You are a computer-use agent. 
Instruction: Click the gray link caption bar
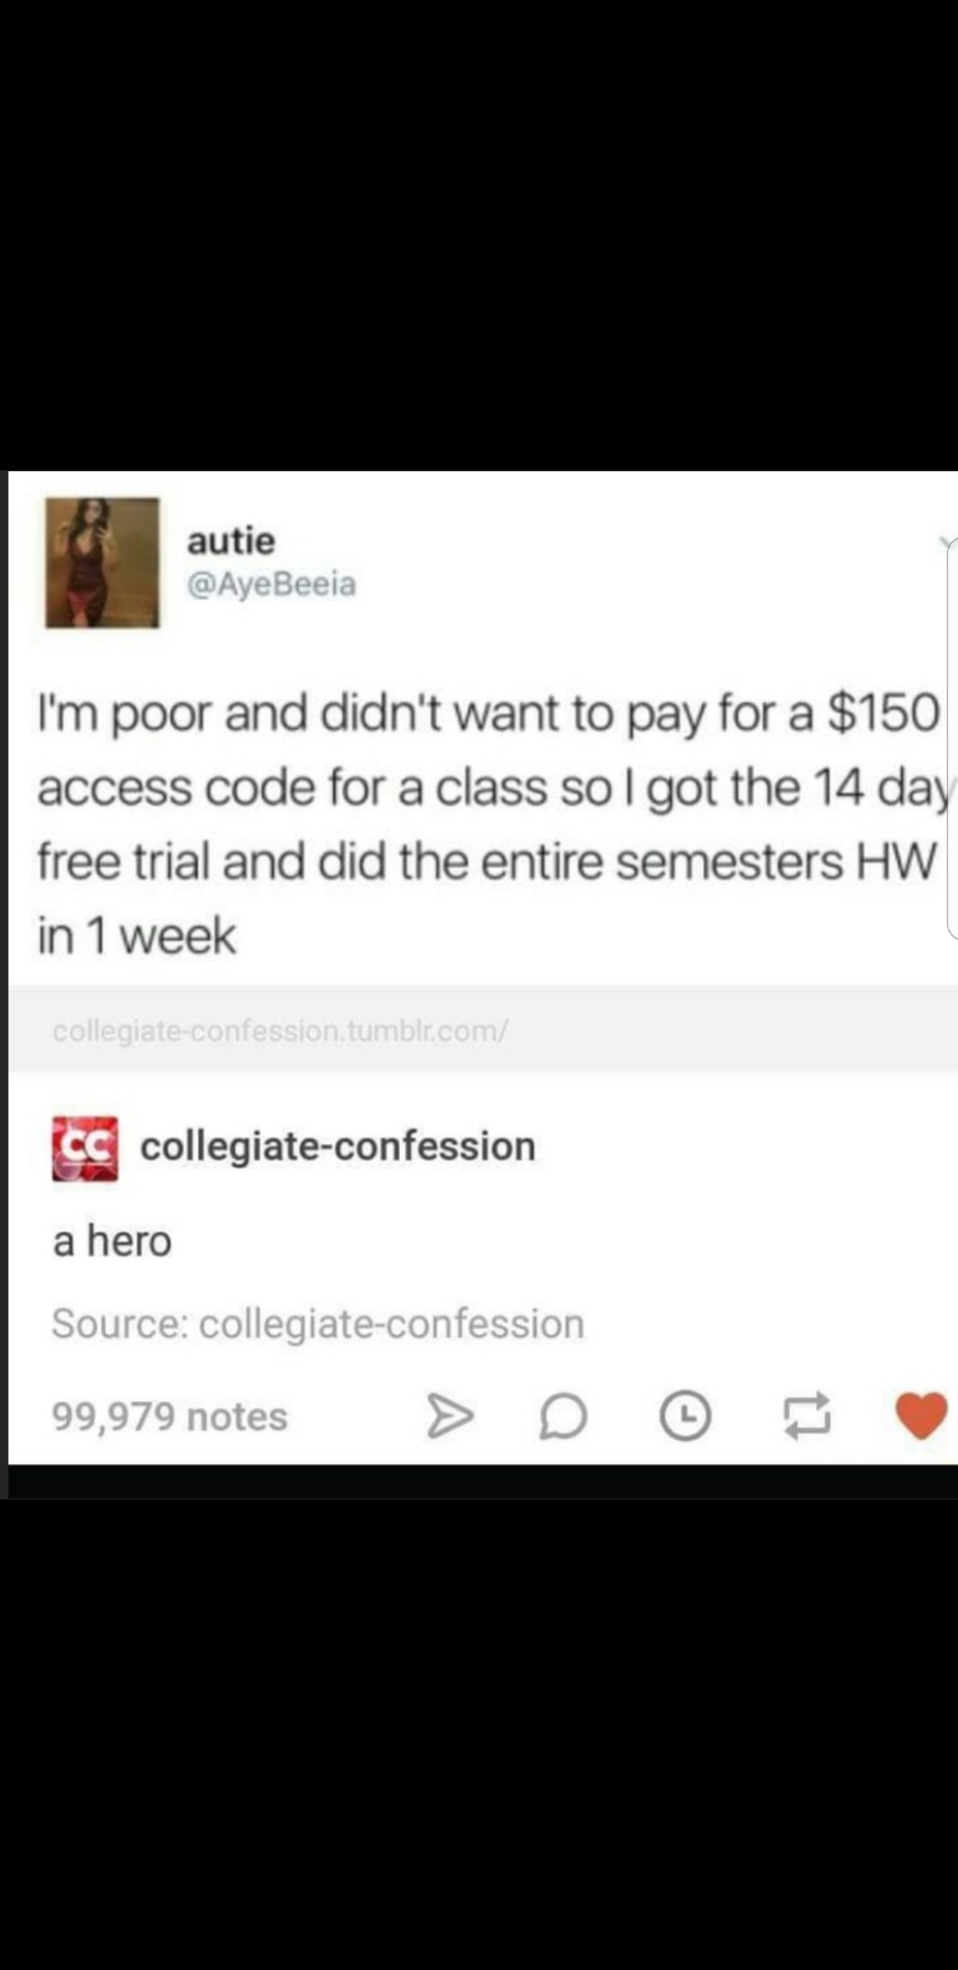pos(483,1028)
